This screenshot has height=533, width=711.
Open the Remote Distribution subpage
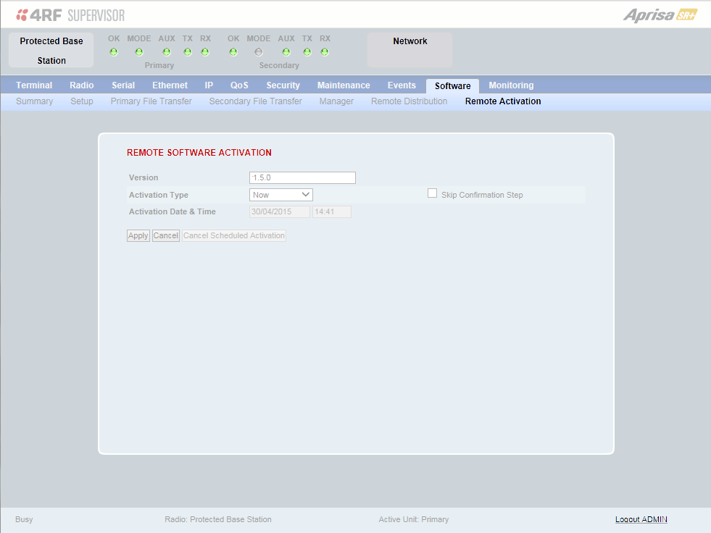coord(409,101)
